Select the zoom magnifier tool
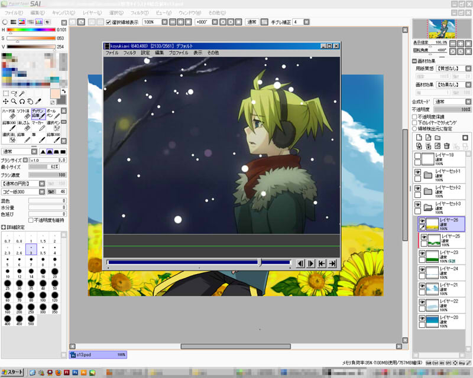473x378 pixels. coord(14,102)
